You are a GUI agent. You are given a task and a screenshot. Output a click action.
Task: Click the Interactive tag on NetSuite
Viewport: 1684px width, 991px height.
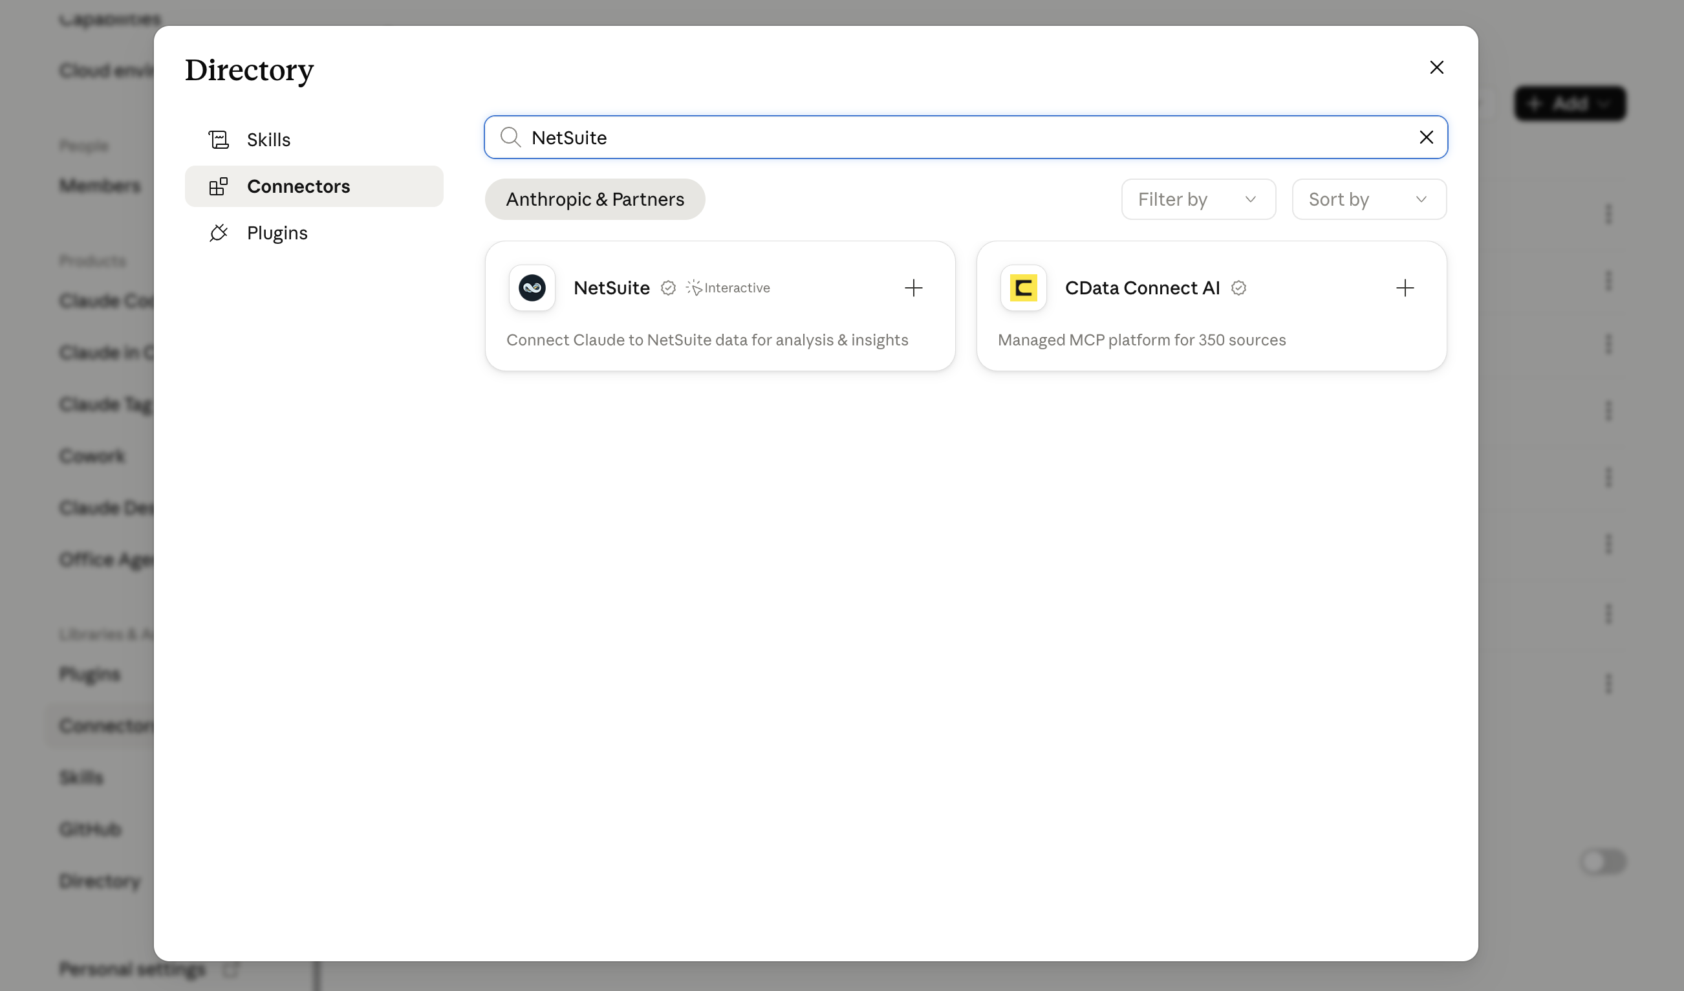pyautogui.click(x=728, y=288)
